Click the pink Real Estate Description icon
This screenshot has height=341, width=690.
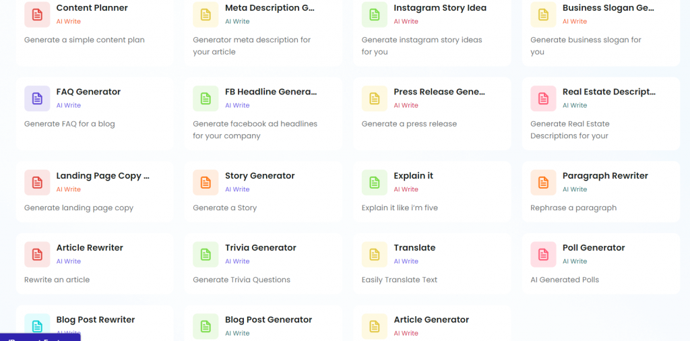coord(543,98)
